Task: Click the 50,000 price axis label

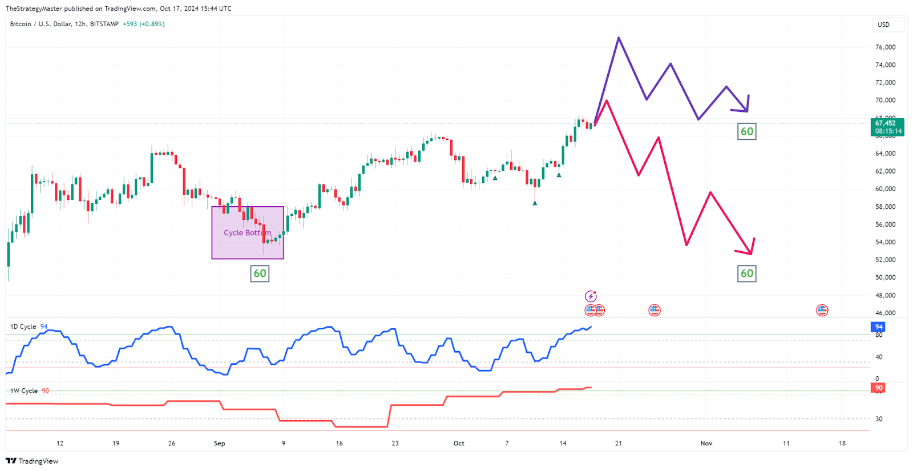Action: [886, 277]
